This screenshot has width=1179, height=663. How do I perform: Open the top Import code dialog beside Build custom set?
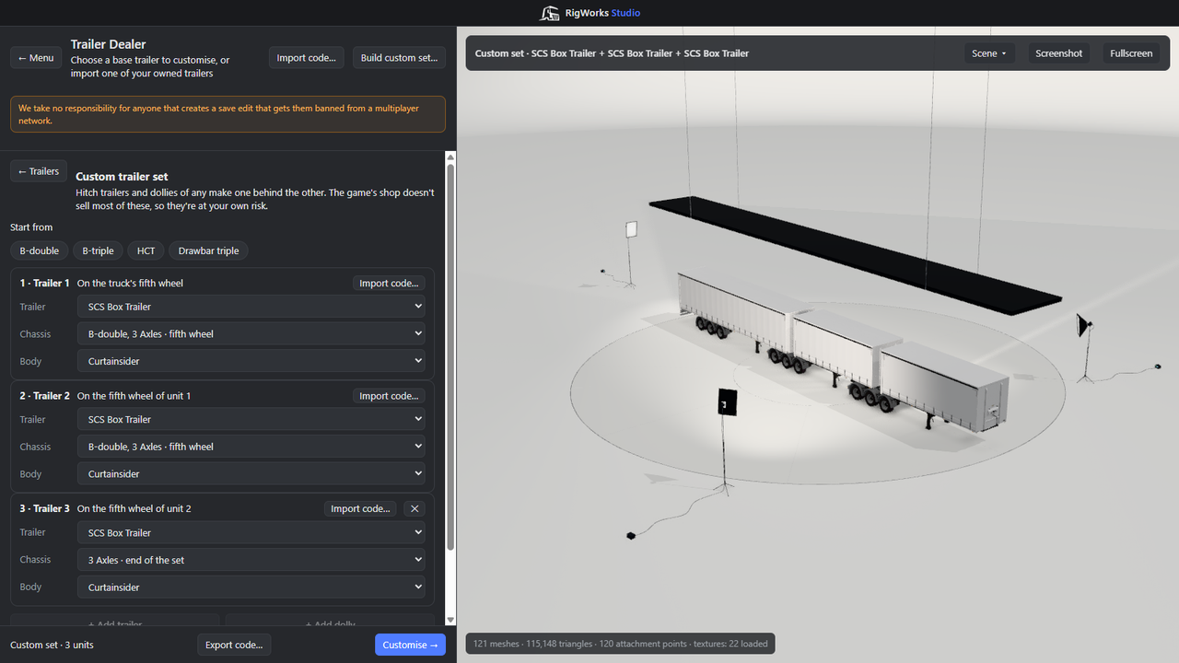(307, 58)
